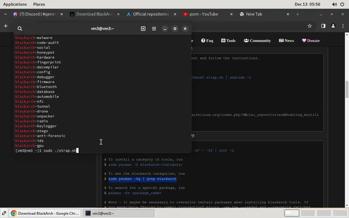349x218 pixels.
Task: Click blackarch-anti-forensic line in terminal
Action: point(40,136)
